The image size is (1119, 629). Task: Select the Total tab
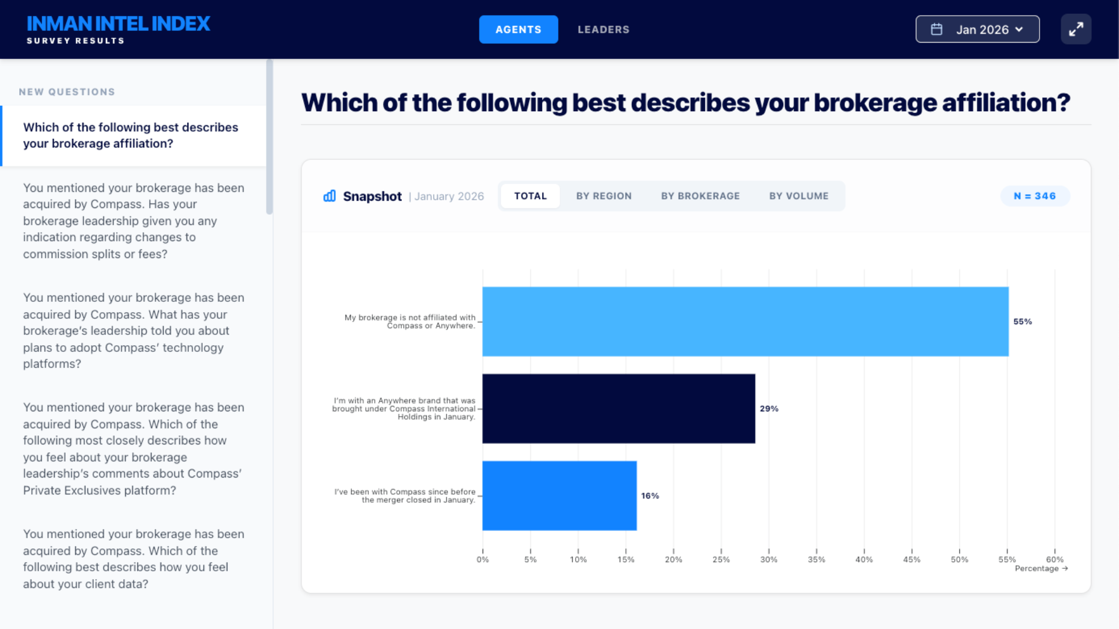(530, 196)
